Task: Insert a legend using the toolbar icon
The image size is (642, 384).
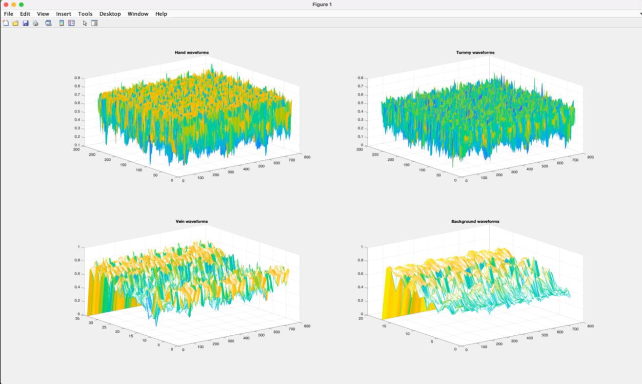Action: (71, 23)
